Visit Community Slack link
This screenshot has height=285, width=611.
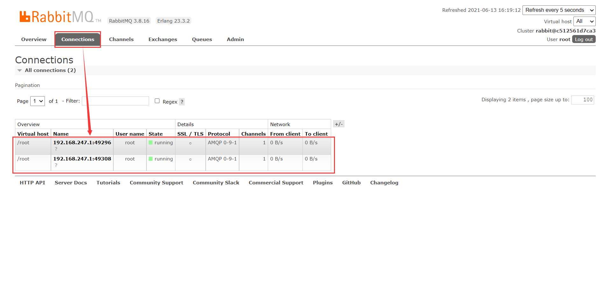(216, 183)
